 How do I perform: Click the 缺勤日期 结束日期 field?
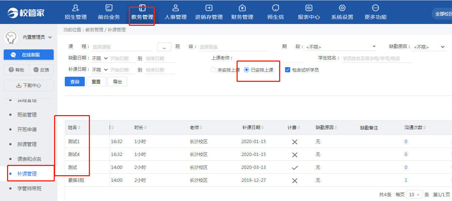160,58
